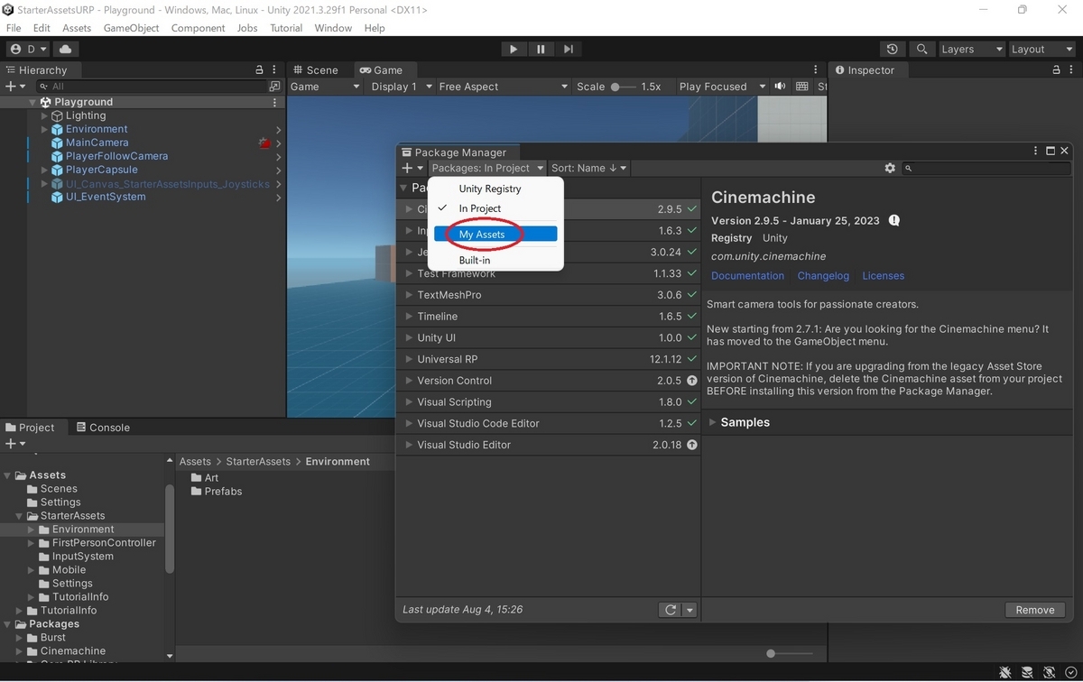Open Package Manager settings gear icon
This screenshot has height=682, width=1083.
coord(890,168)
